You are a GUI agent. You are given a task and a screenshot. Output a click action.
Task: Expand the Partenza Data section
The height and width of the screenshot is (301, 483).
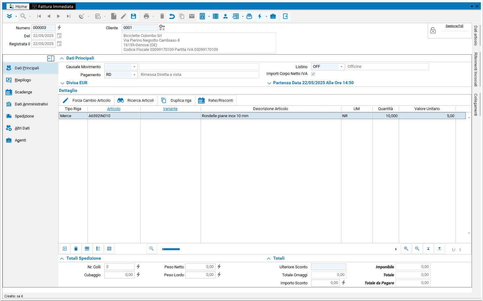[x=269, y=83]
